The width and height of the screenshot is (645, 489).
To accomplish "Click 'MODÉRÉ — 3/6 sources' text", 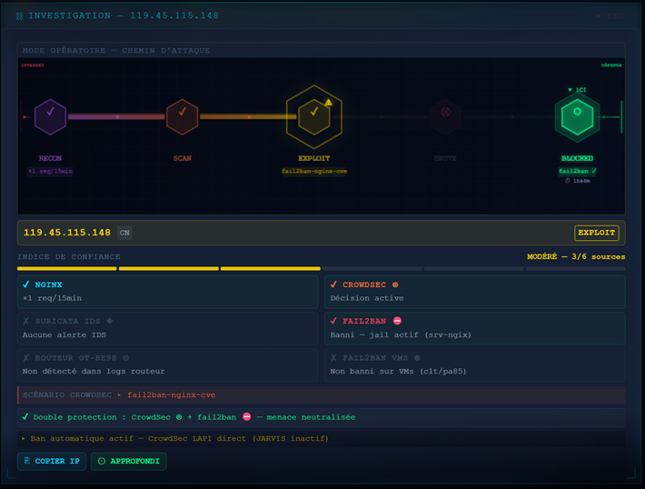I will click(x=576, y=256).
